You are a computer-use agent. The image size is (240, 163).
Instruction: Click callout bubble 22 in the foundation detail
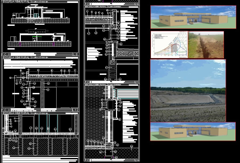(70, 129)
